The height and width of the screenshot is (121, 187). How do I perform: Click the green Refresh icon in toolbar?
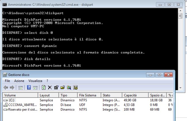click(44, 87)
